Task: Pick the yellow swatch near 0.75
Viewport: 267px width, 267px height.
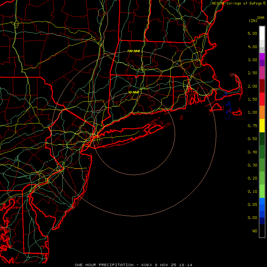Action: tap(262, 126)
